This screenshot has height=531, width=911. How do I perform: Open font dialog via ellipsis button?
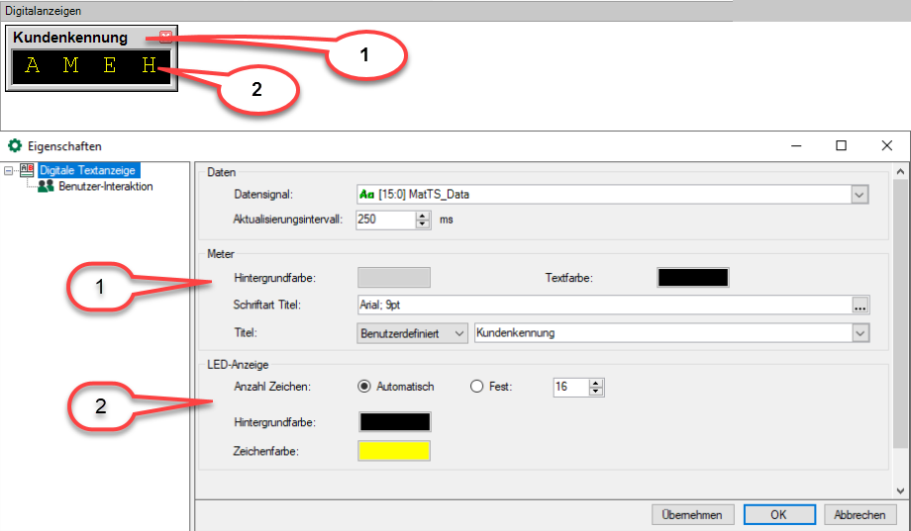[x=860, y=305]
